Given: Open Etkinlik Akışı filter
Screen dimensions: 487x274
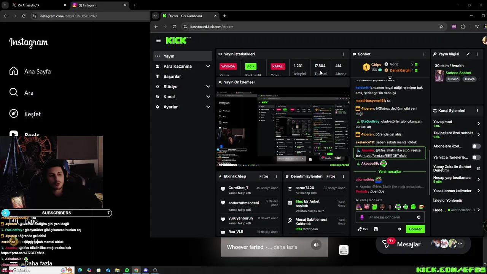Looking at the screenshot, I should [x=264, y=177].
